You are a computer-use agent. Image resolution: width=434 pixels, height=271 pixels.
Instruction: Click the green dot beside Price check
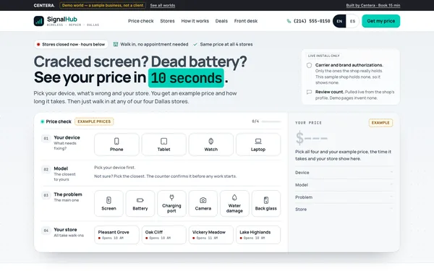point(43,121)
